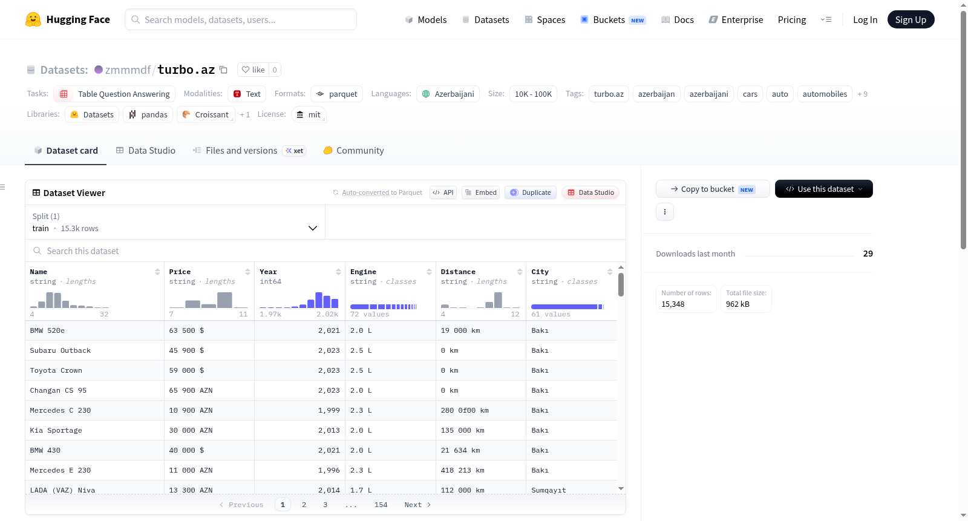Viewport: 968px width, 521px height.
Task: Click the heart like button
Action: 253,70
